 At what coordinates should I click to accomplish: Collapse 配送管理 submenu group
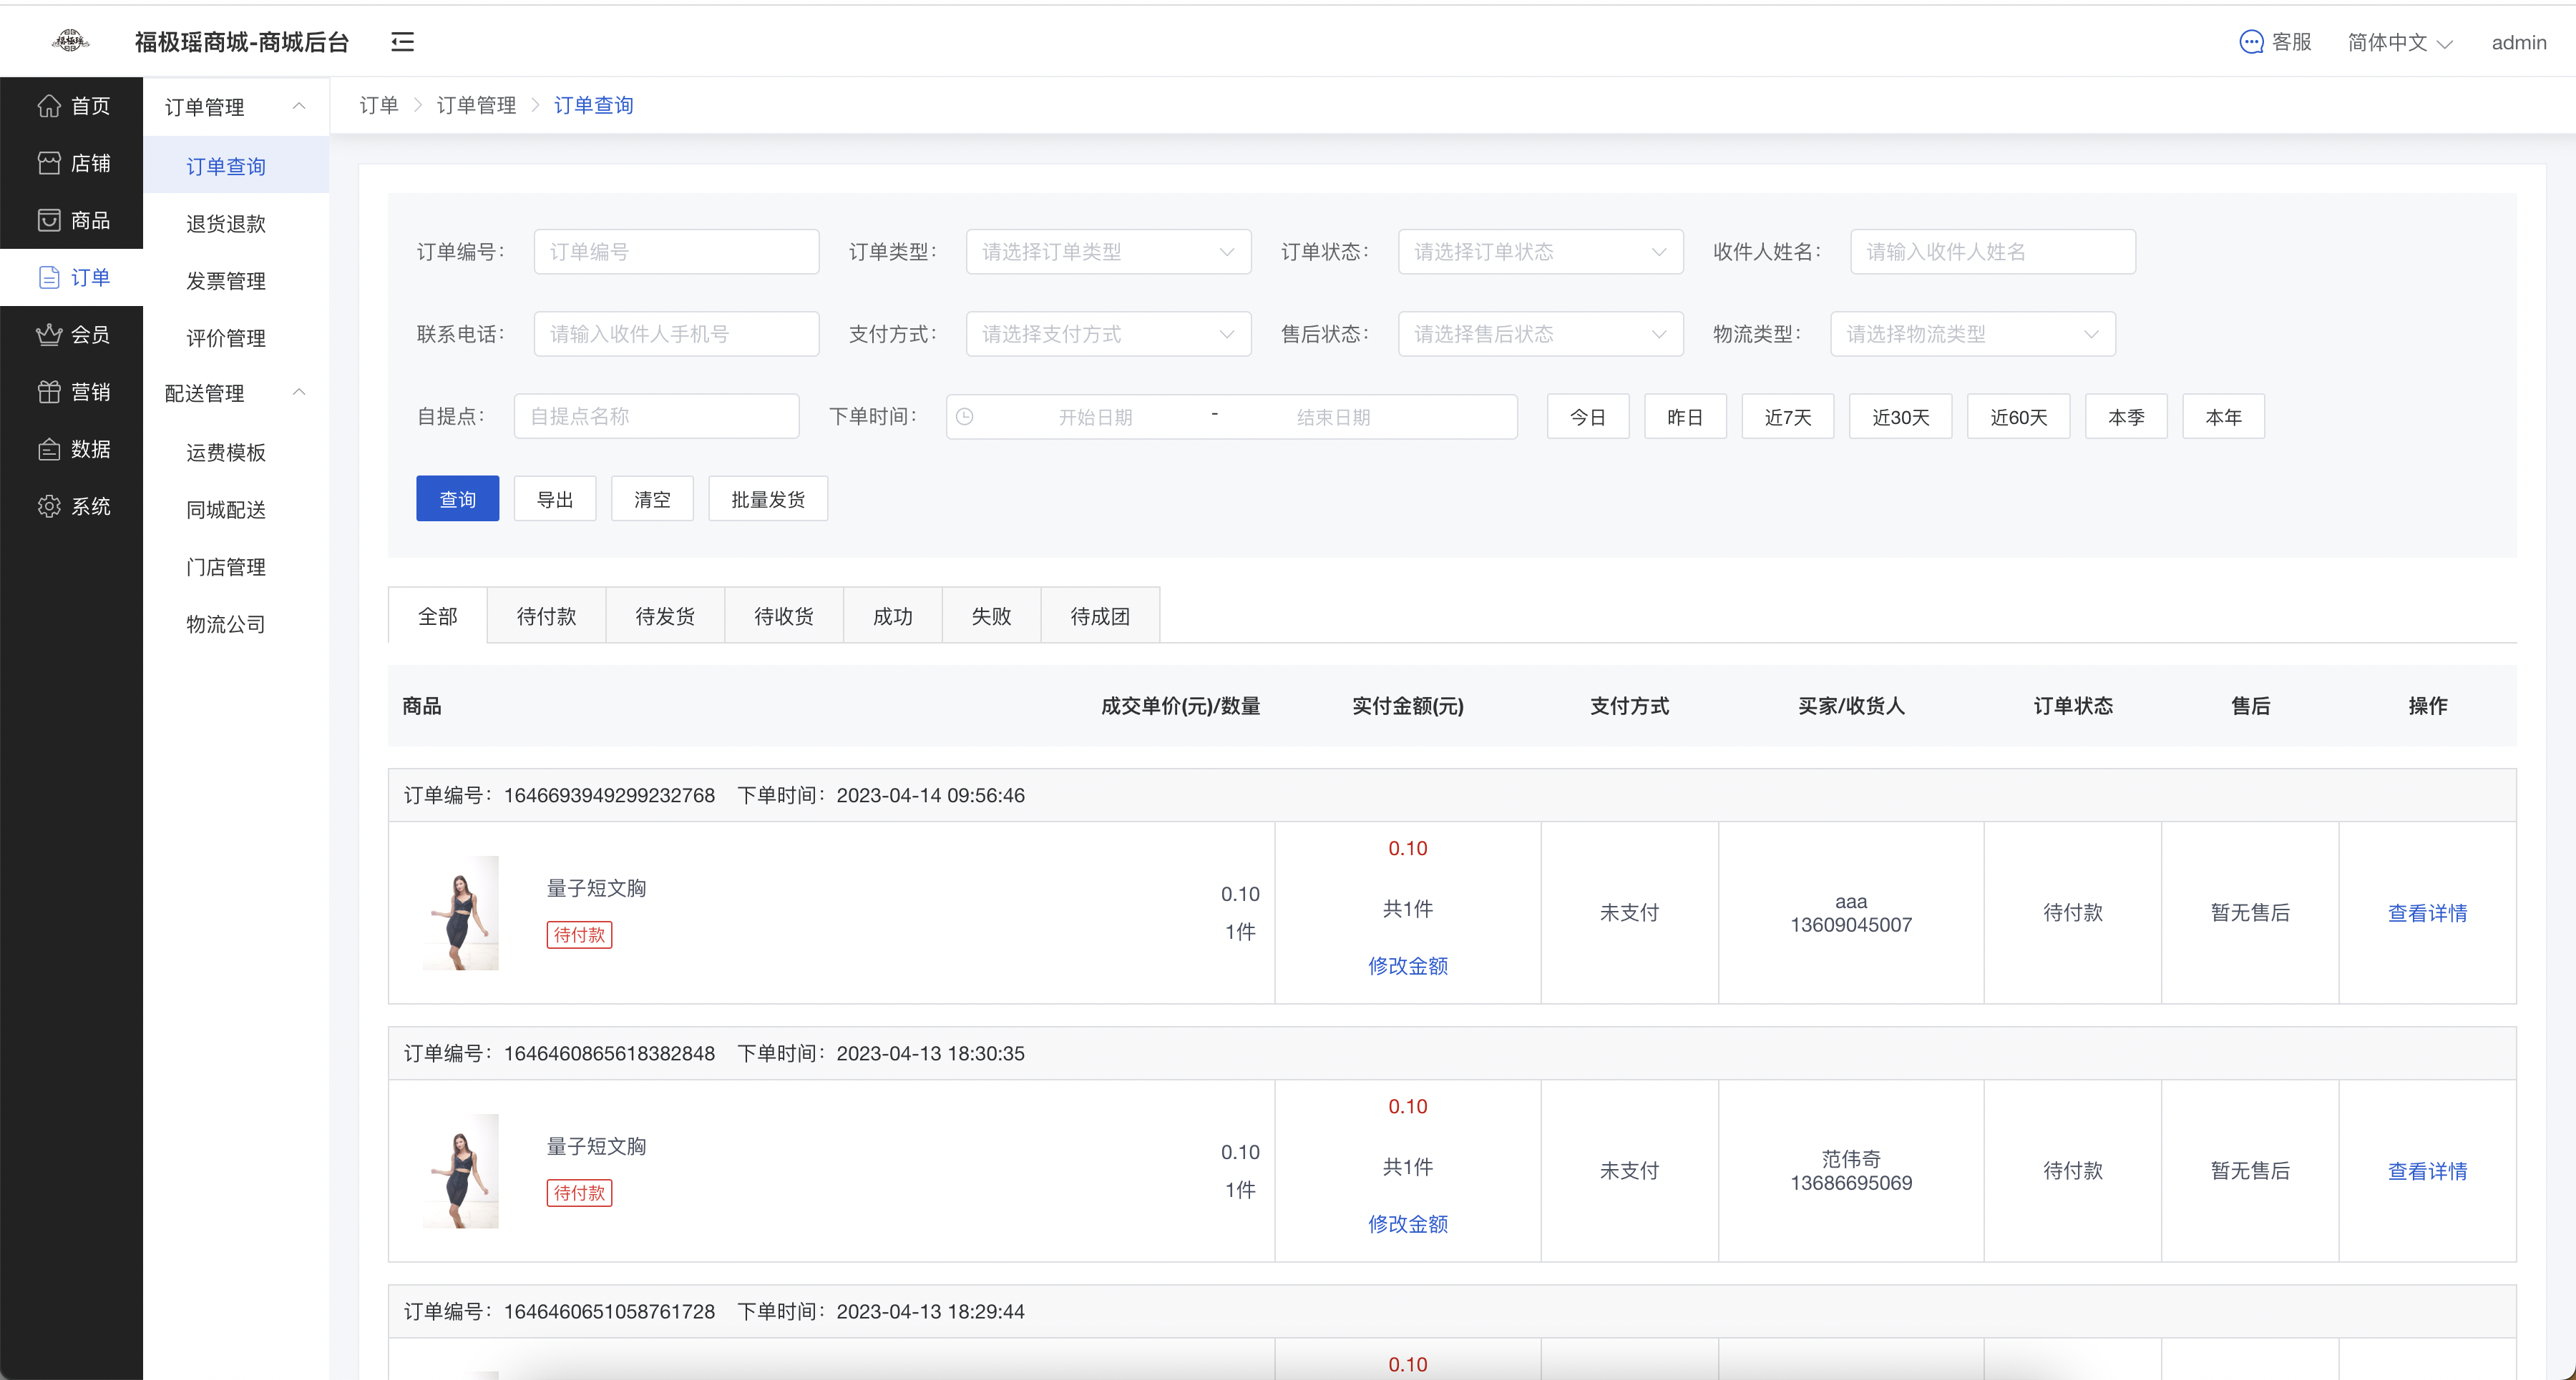point(236,393)
